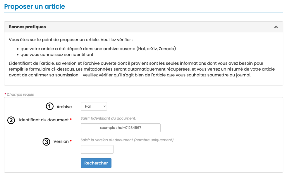The height and width of the screenshot is (175, 287).
Task: Click the step ③ circled icon beside Version
Action: tap(46, 141)
